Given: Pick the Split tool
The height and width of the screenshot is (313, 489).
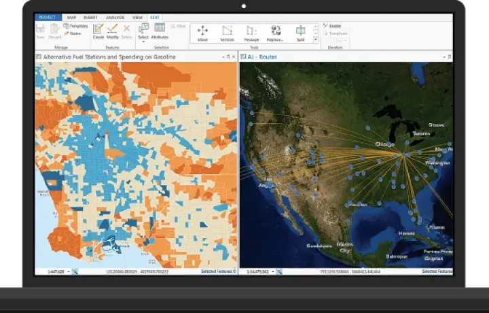Looking at the screenshot, I should click(x=300, y=31).
